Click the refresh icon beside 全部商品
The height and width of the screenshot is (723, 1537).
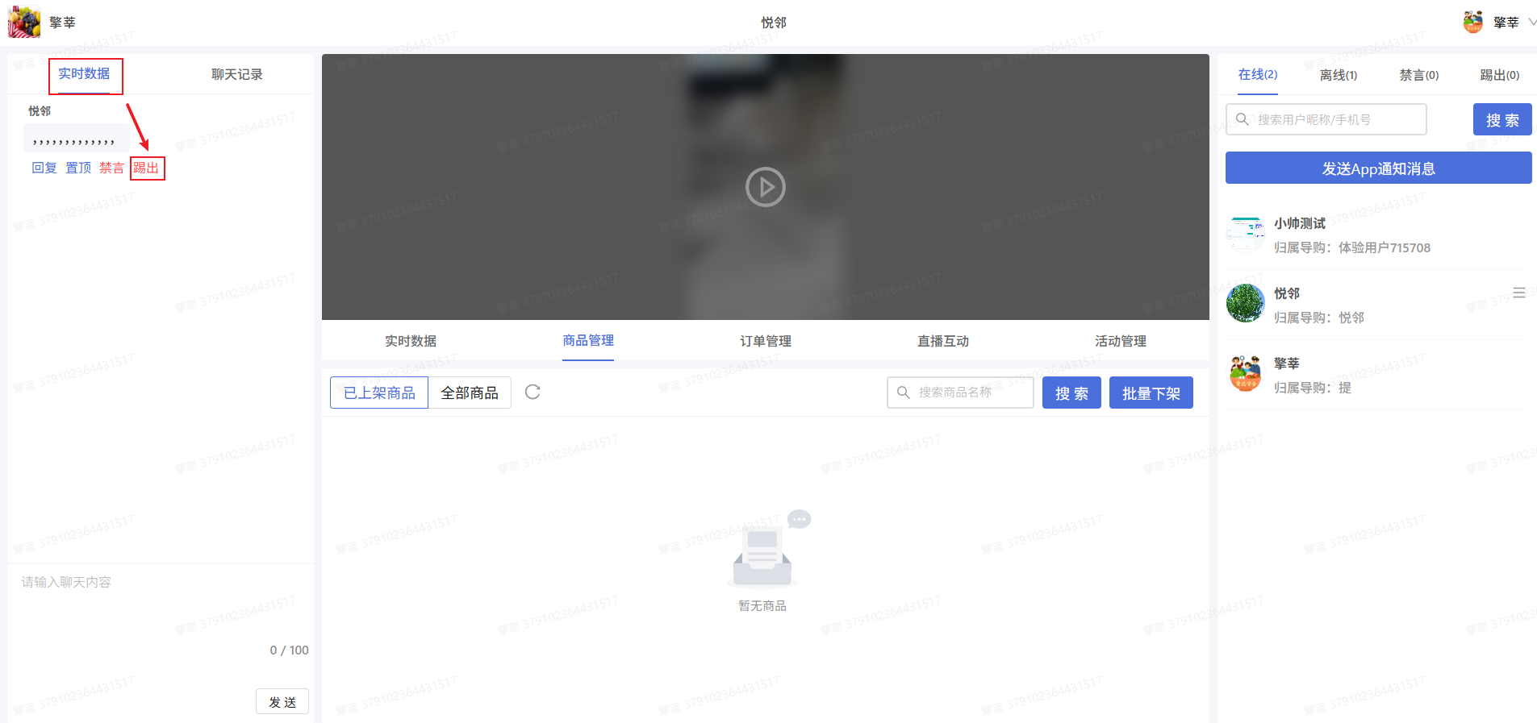tap(533, 393)
